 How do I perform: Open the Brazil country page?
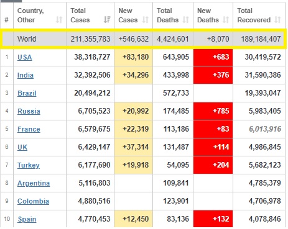27,93
